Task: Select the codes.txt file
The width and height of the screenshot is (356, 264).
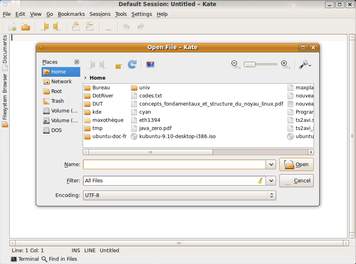Action: [147, 96]
